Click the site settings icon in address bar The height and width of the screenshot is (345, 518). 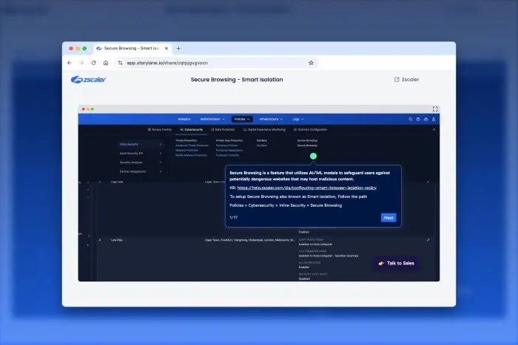[120, 63]
